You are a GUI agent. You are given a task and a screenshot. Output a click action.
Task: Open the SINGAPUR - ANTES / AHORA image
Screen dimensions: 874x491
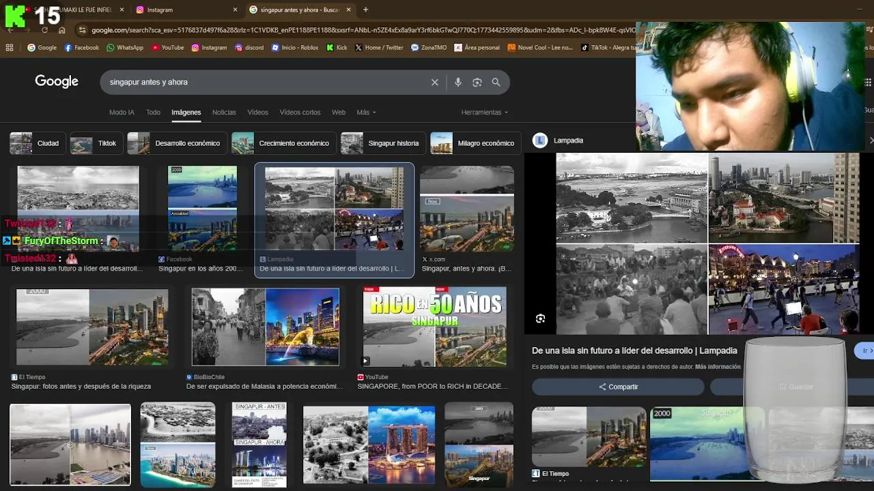click(259, 445)
